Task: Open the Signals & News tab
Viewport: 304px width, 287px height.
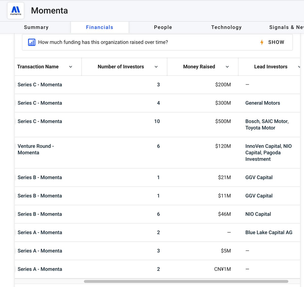Action: [286, 27]
